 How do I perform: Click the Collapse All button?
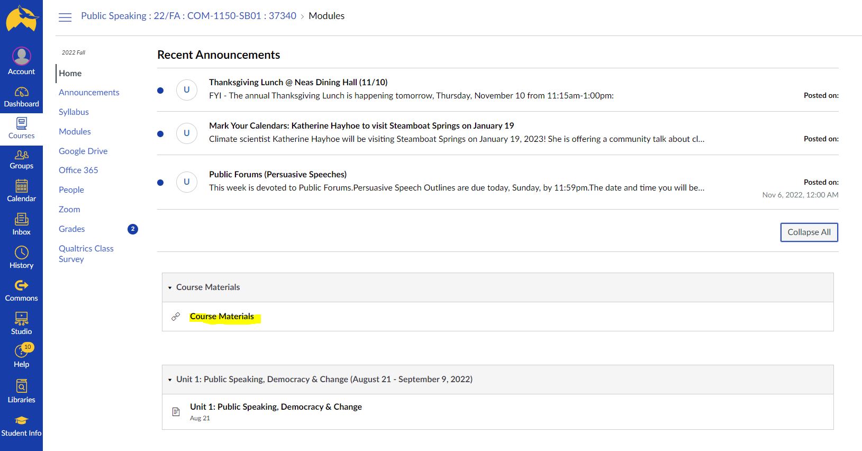click(x=809, y=232)
